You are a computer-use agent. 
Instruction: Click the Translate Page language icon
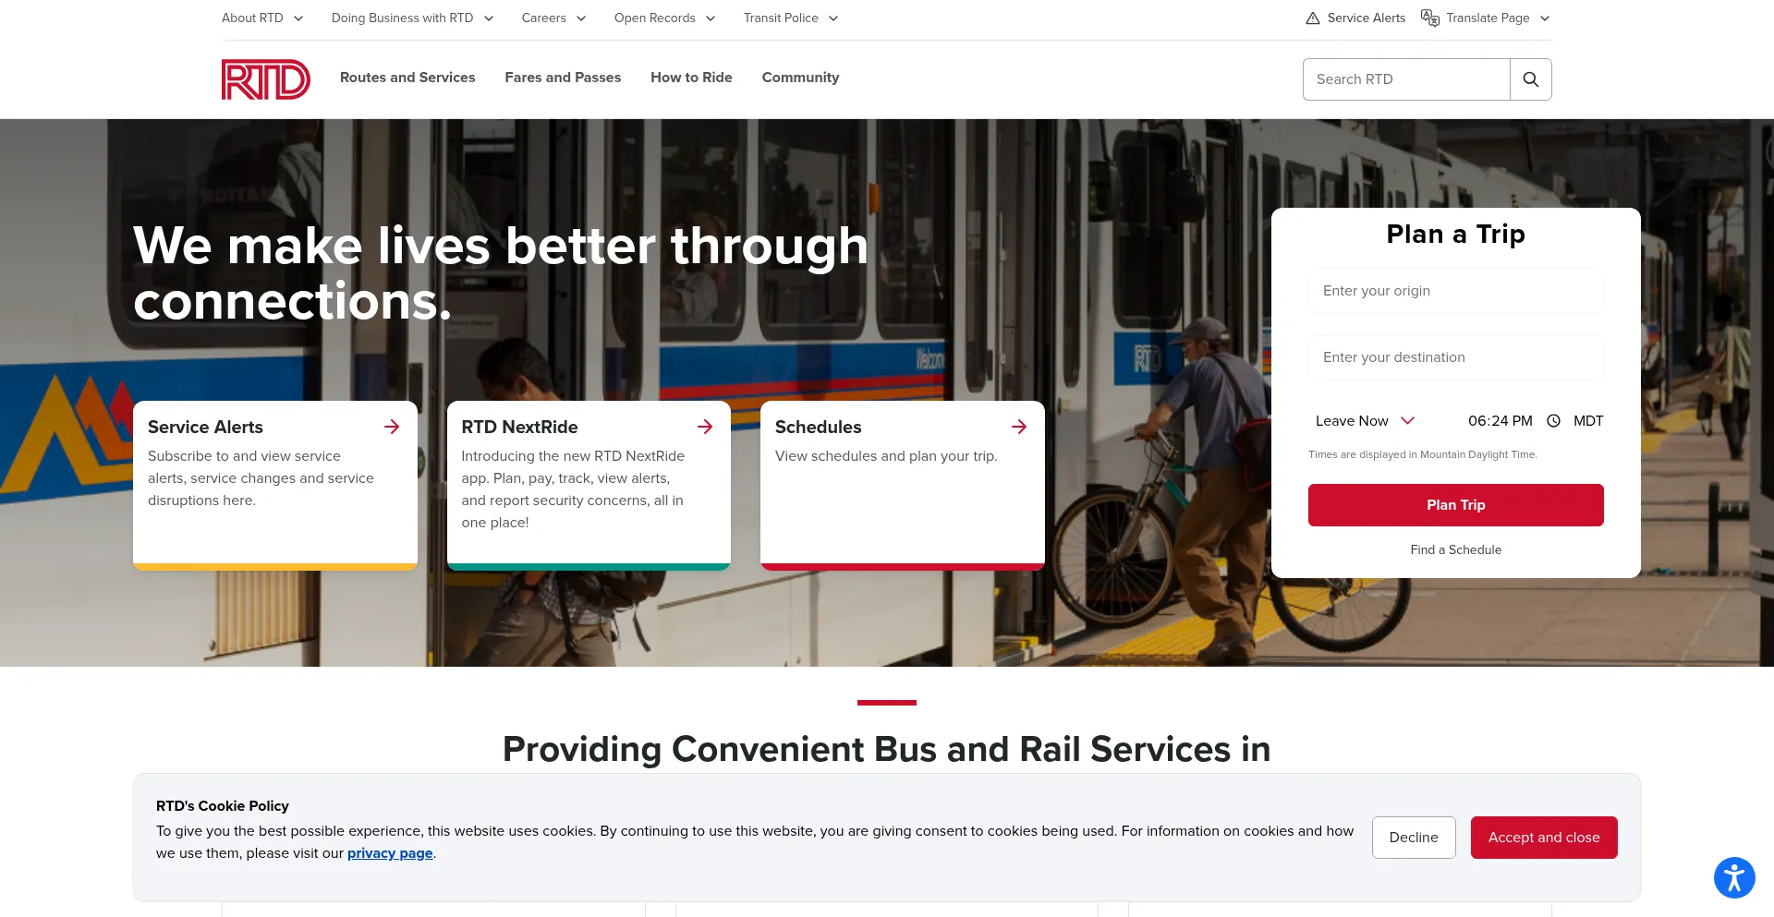pos(1430,18)
